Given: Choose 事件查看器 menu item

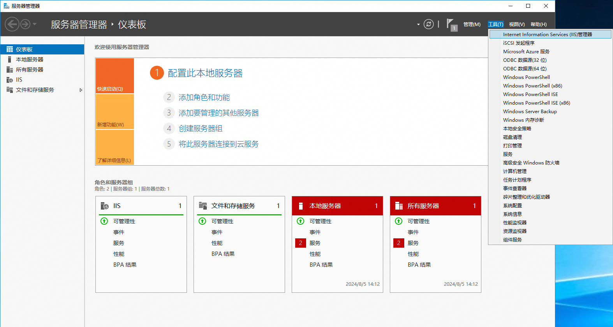Looking at the screenshot, I should [x=550, y=189].
